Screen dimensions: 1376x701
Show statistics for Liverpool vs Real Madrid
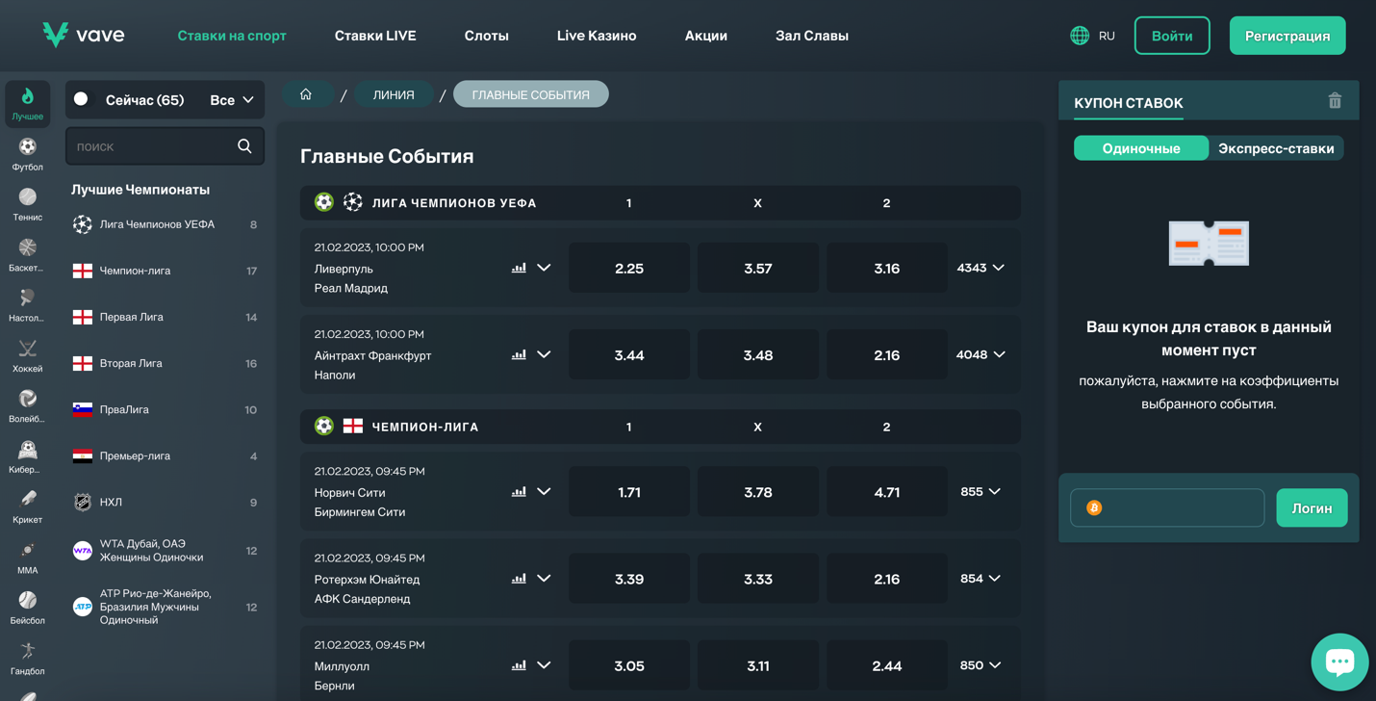[519, 268]
